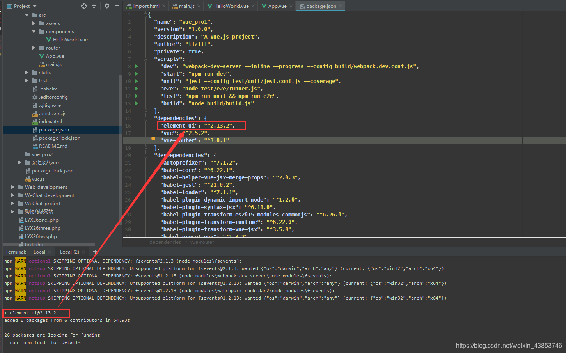Close the Local (2) terminal tab
The width and height of the screenshot is (566, 353).
click(83, 252)
